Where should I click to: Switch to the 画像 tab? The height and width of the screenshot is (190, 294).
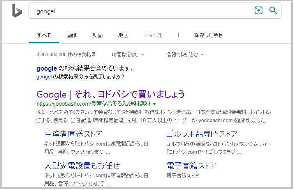[x=72, y=35]
